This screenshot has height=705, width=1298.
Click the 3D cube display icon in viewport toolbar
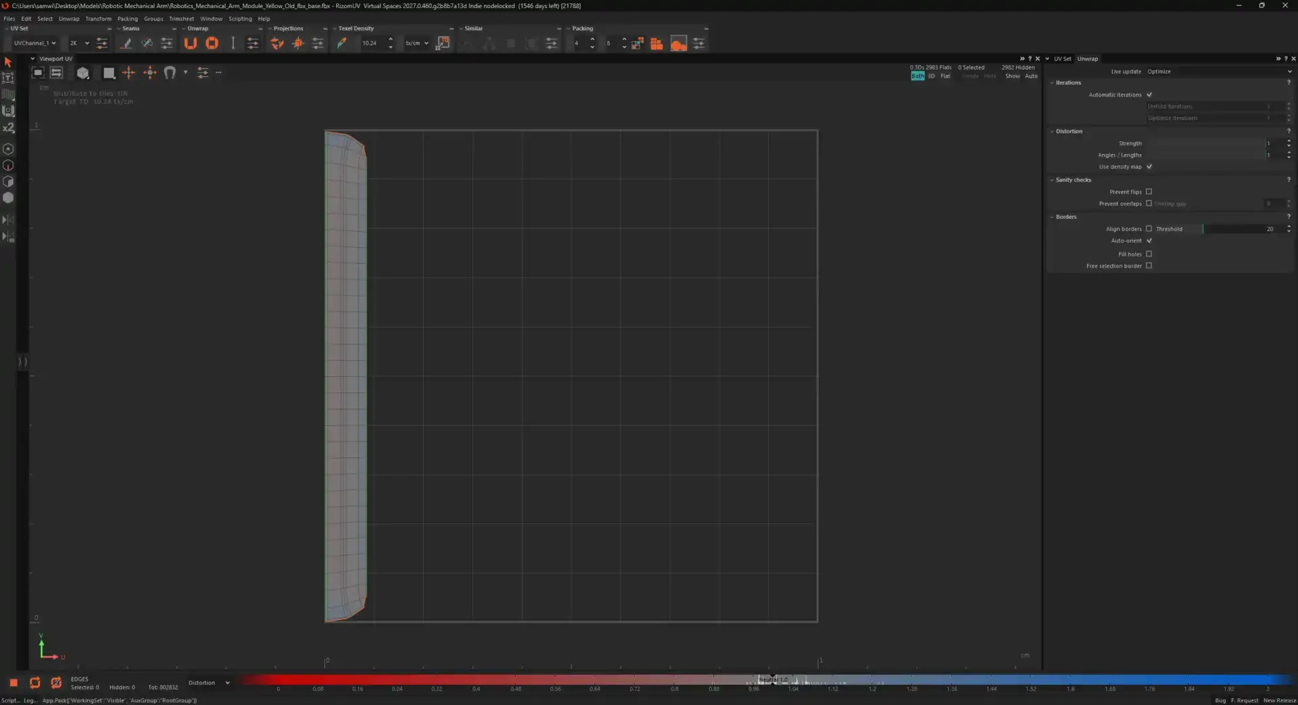[x=82, y=73]
